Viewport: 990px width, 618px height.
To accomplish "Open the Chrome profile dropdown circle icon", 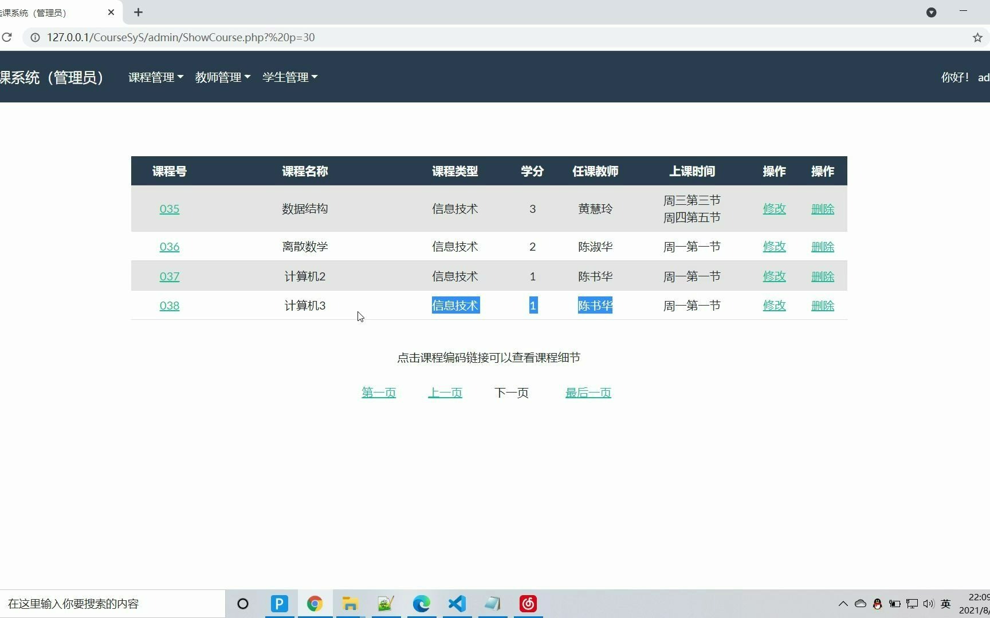I will pos(931,12).
